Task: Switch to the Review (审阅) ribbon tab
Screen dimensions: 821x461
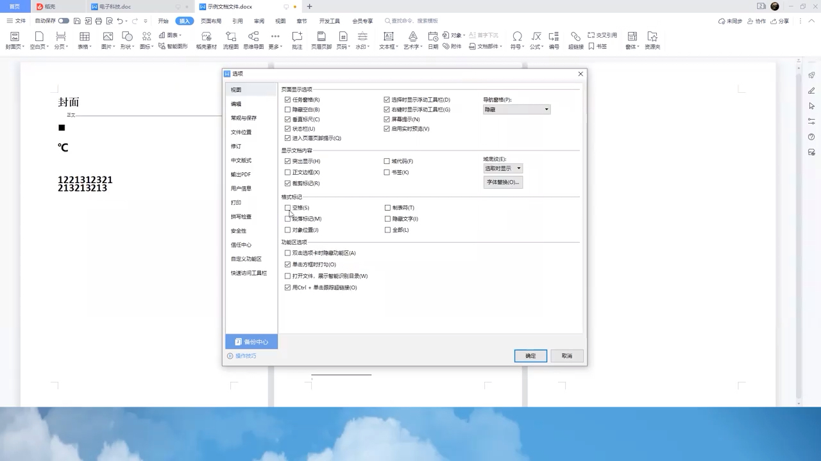Action: [x=259, y=21]
